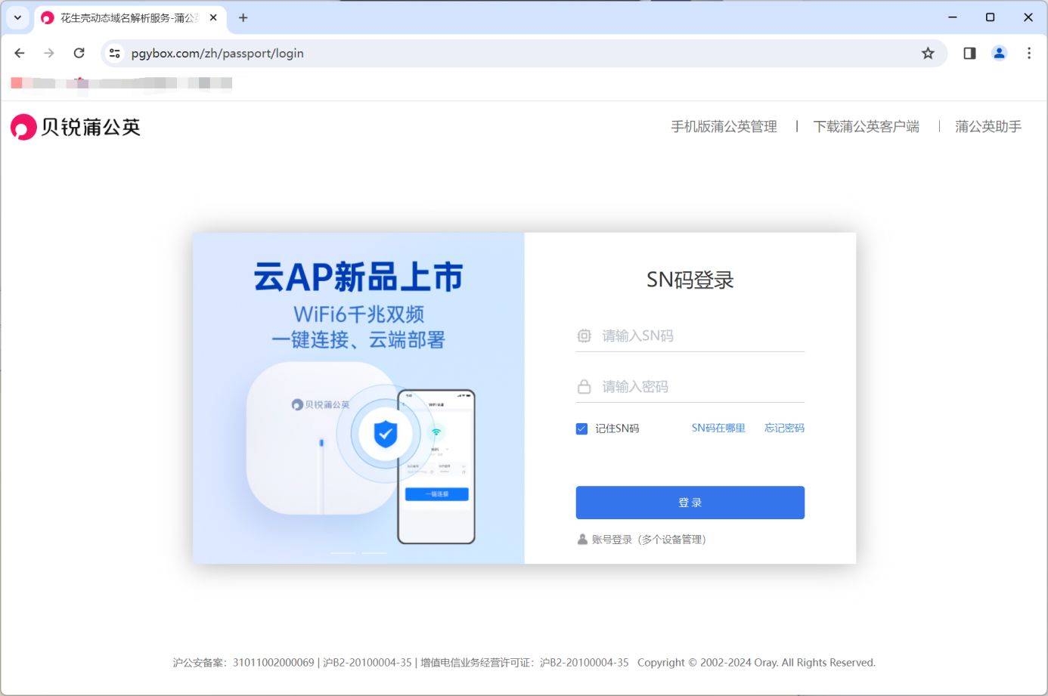Click the browser forward arrow

(49, 53)
